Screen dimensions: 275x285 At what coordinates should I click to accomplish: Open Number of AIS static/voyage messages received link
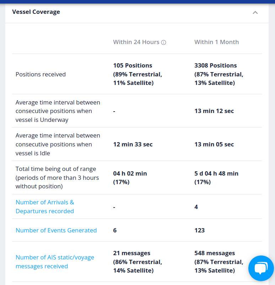tap(55, 262)
